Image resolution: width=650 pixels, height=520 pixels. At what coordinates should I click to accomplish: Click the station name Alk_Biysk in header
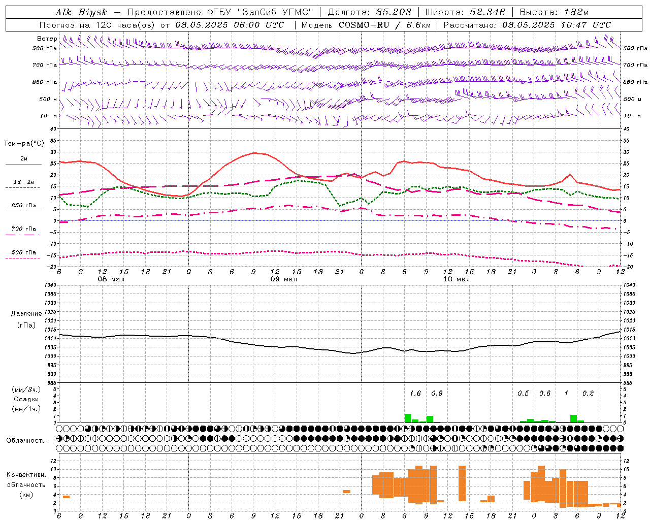(82, 12)
